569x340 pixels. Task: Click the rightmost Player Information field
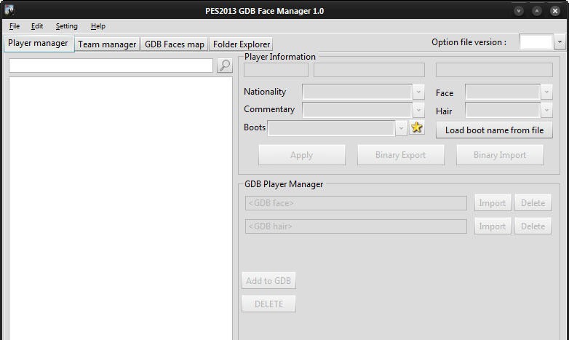[x=494, y=70]
